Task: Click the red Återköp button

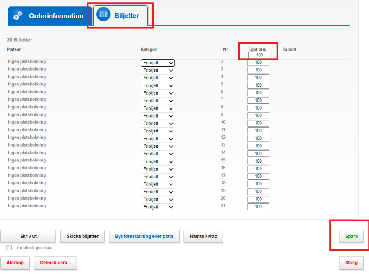Action: [15, 263]
